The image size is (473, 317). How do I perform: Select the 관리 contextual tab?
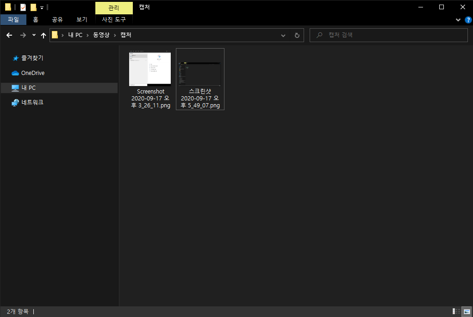tap(114, 8)
